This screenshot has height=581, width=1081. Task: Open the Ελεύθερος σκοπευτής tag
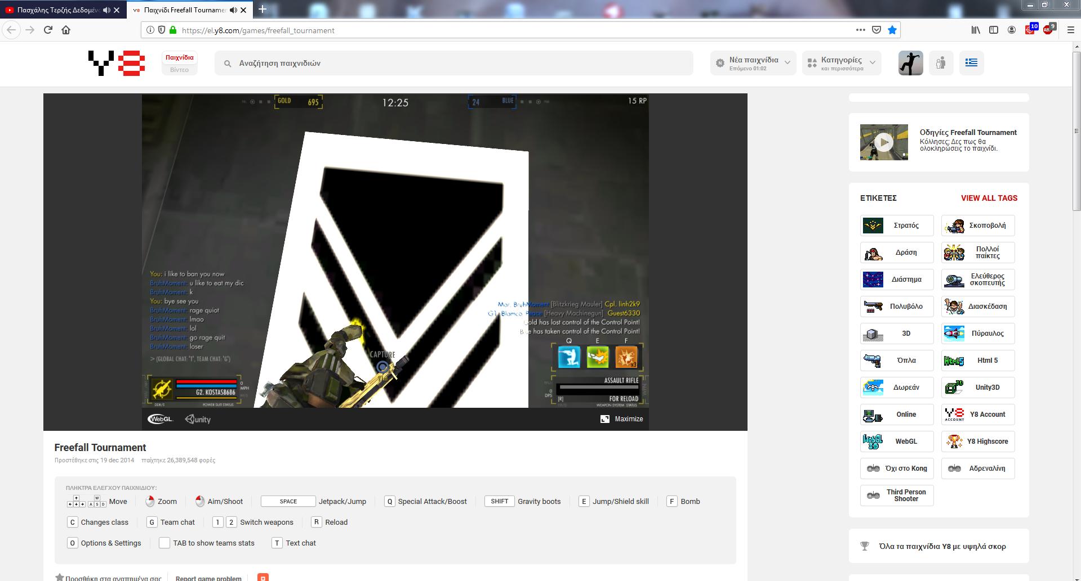(x=978, y=280)
